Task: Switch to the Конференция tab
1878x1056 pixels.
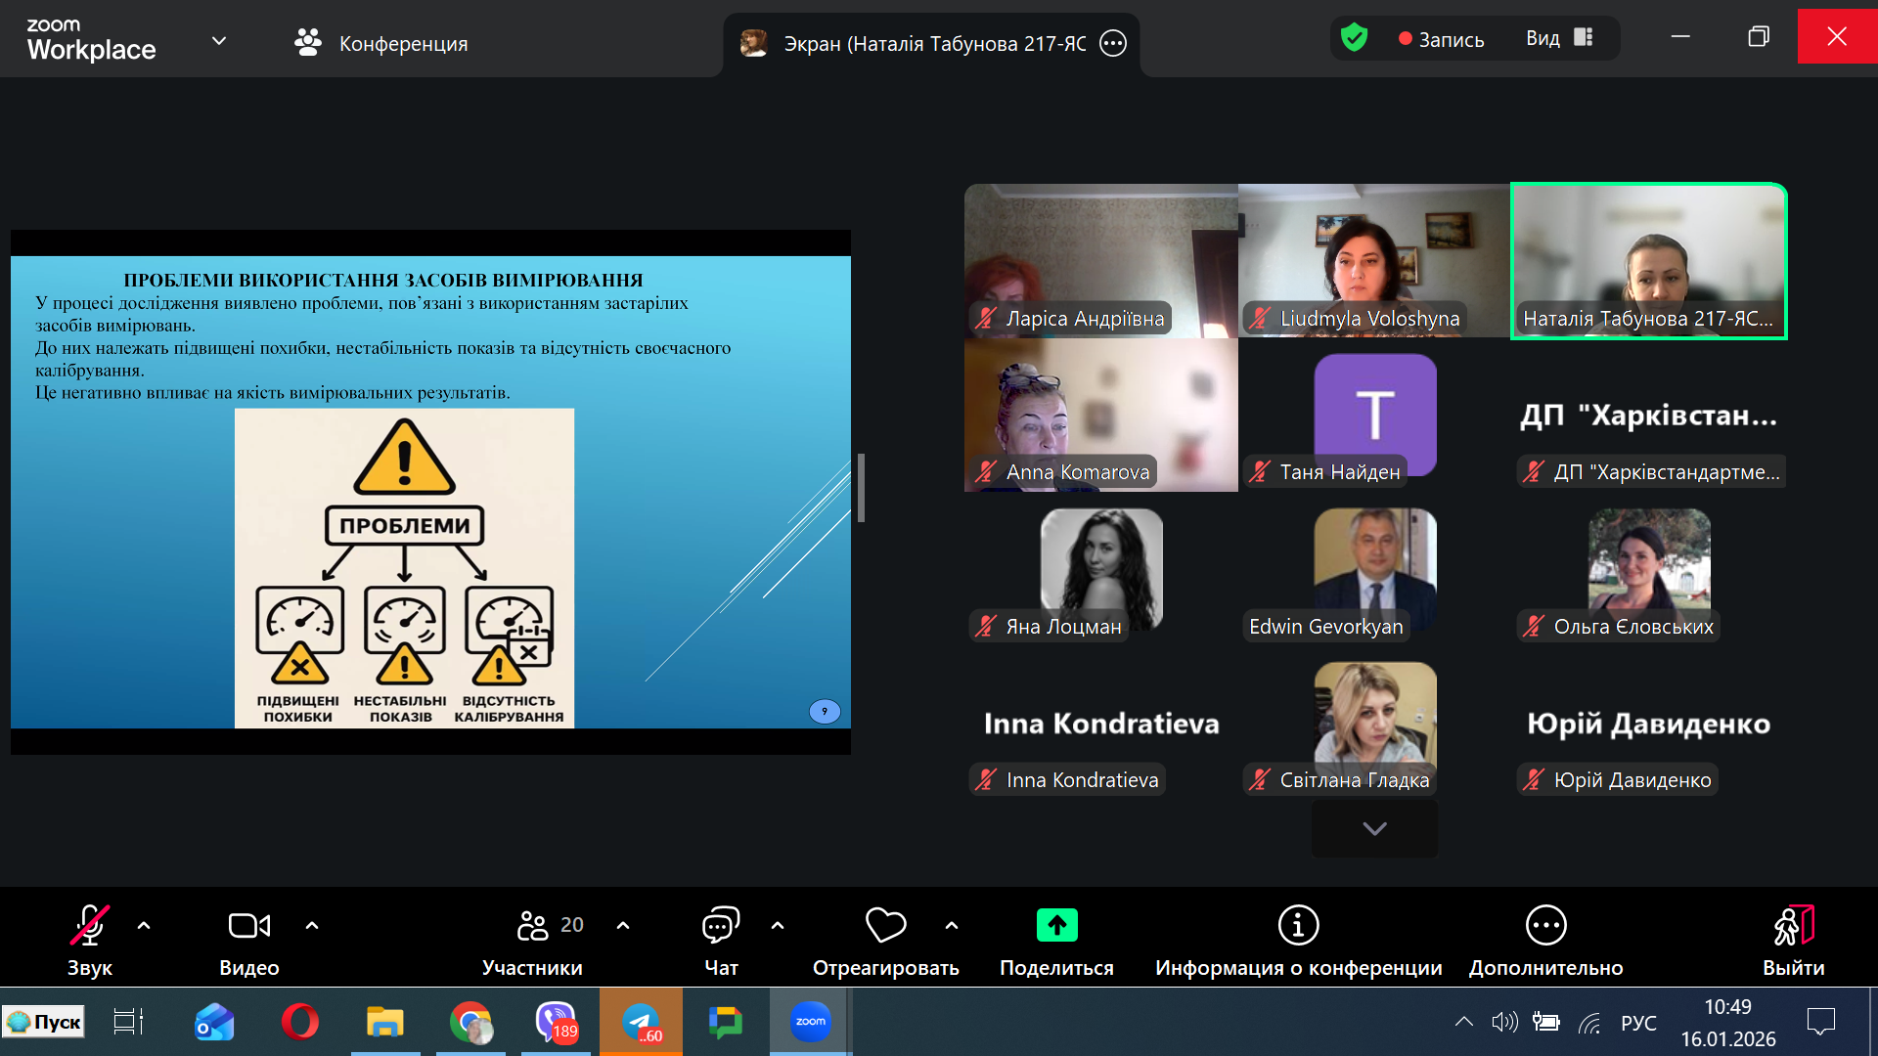Action: [x=381, y=43]
